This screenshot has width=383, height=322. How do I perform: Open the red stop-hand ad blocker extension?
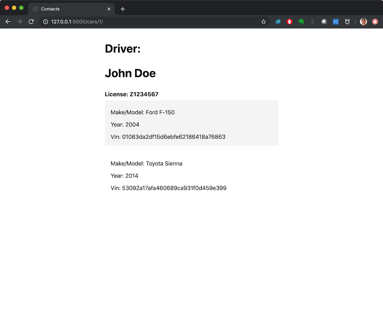pyautogui.click(x=289, y=22)
